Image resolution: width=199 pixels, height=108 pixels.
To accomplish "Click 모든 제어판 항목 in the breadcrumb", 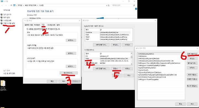I will click(30, 5).
